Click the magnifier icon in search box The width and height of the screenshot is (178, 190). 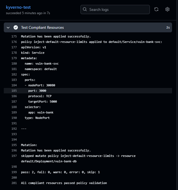85,9
